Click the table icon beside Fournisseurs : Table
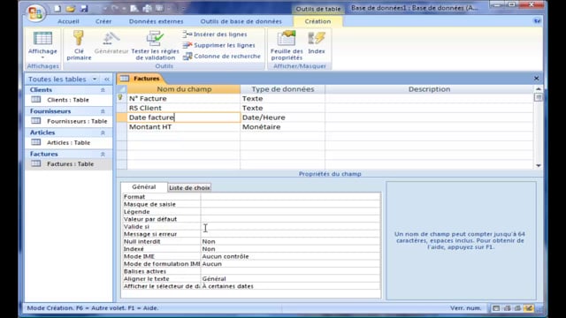The height and width of the screenshot is (318, 566). pyautogui.click(x=36, y=121)
